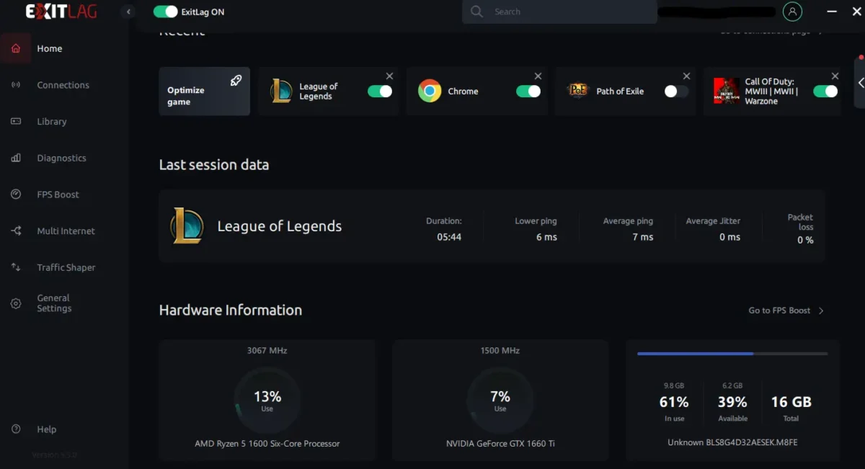The width and height of the screenshot is (865, 469).
Task: Click the "61%" in use memory value
Action: [x=674, y=402]
